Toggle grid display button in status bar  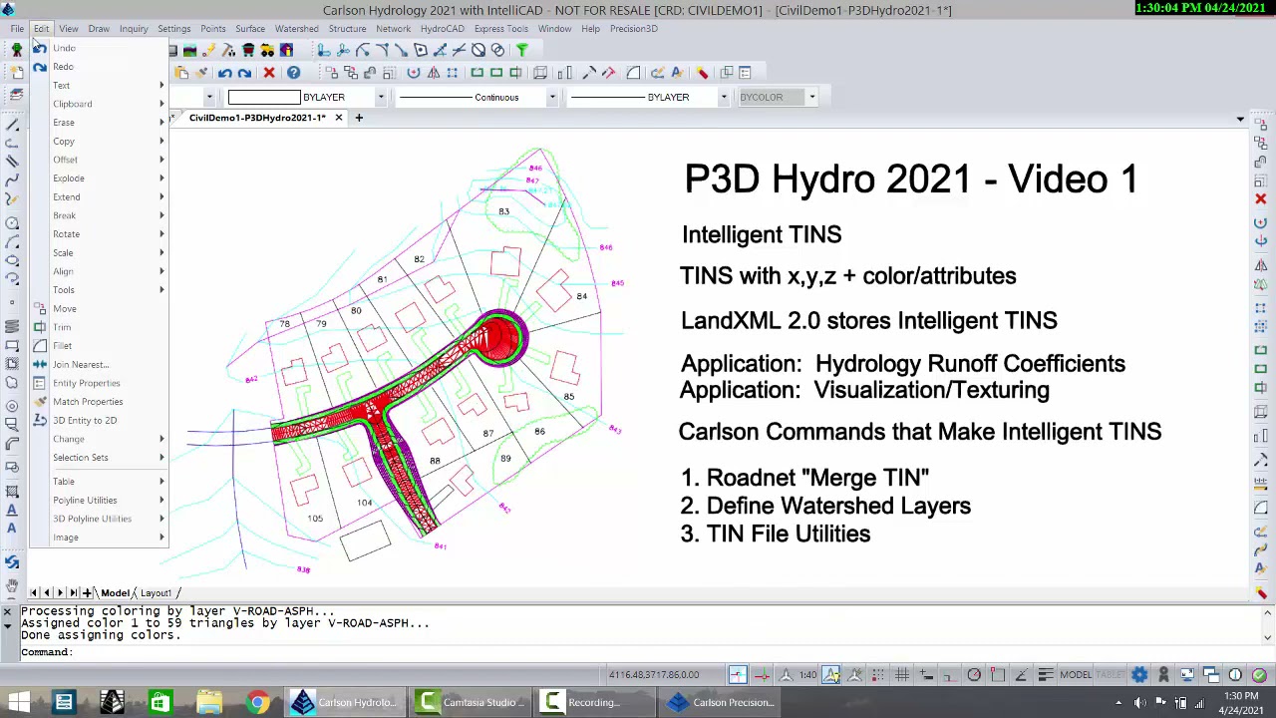pos(902,675)
